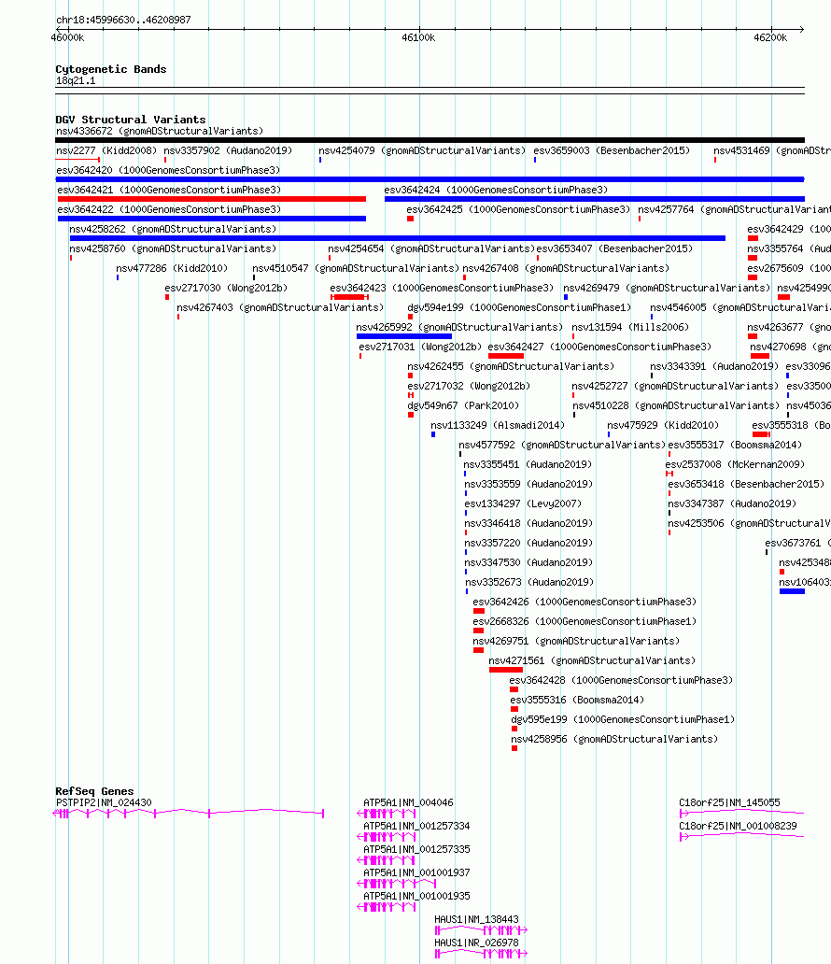Open nsv3352673 (Audano2019) label
Screen dimensions: 831x964
[x=529, y=582]
